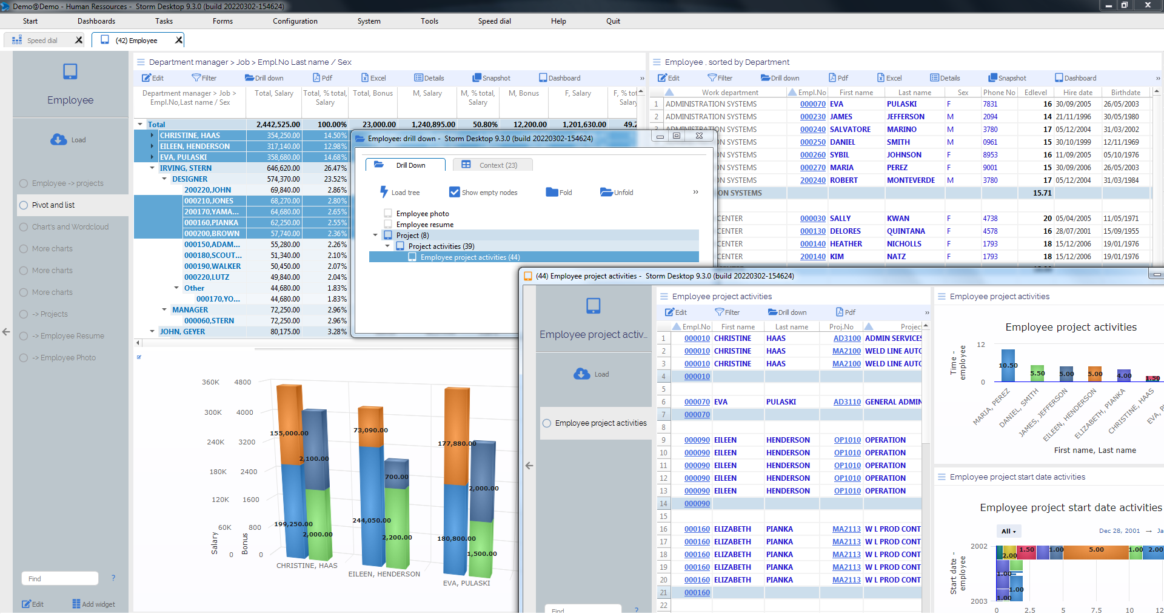Select Employee project activities radio option
The width and height of the screenshot is (1164, 614).
[x=547, y=423]
